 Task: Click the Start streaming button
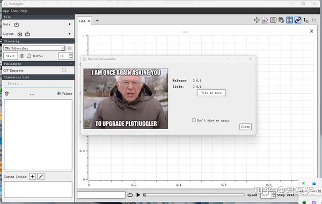tap(11, 56)
